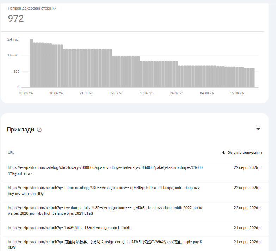Click the 24.07.26 date on chart axis

coord(177,93)
